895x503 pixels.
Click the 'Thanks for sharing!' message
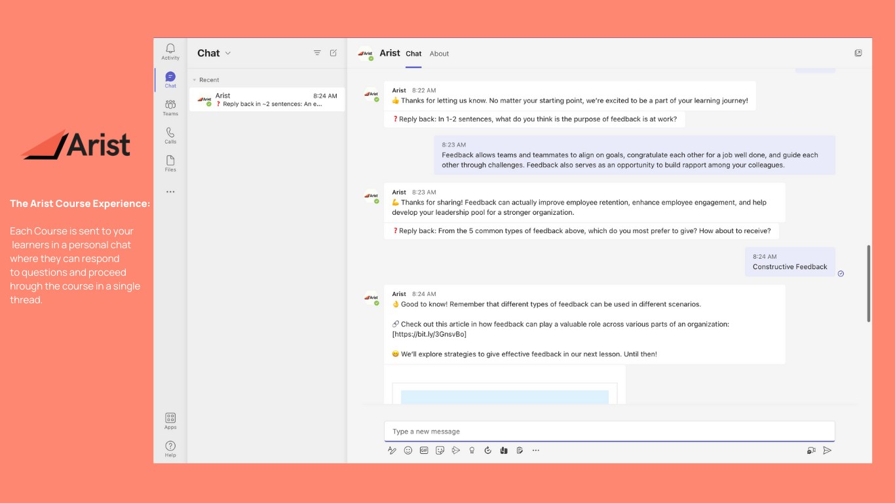pyautogui.click(x=584, y=202)
